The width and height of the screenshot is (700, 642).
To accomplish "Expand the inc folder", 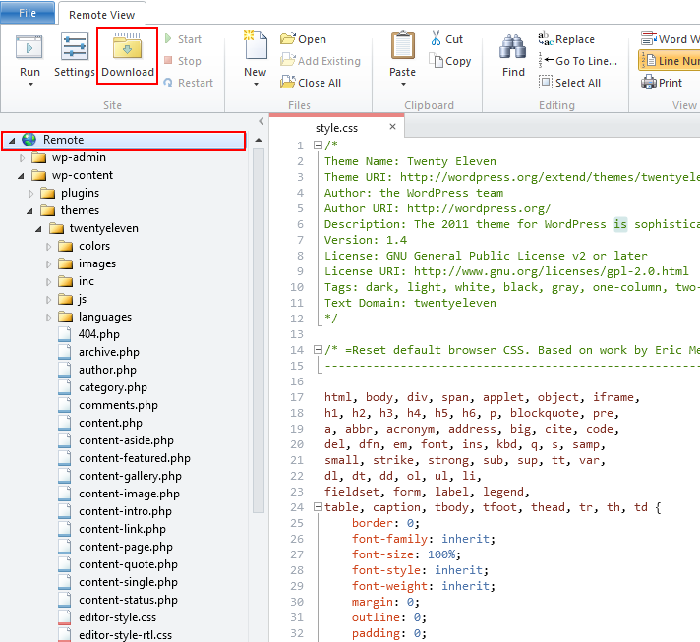I will pos(48,282).
